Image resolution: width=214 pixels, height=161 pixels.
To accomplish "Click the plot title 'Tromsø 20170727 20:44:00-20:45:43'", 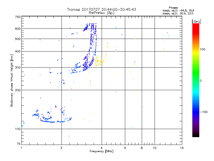I will click(101, 9).
